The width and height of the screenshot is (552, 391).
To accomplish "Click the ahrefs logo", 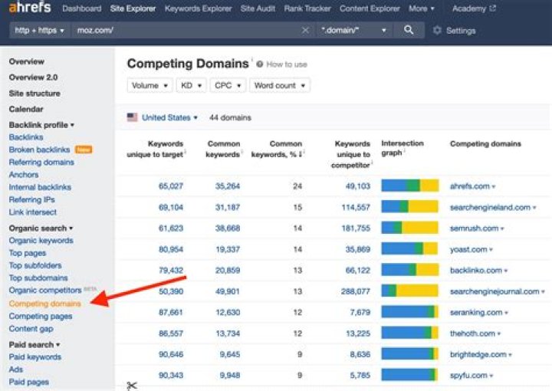I will pyautogui.click(x=29, y=8).
